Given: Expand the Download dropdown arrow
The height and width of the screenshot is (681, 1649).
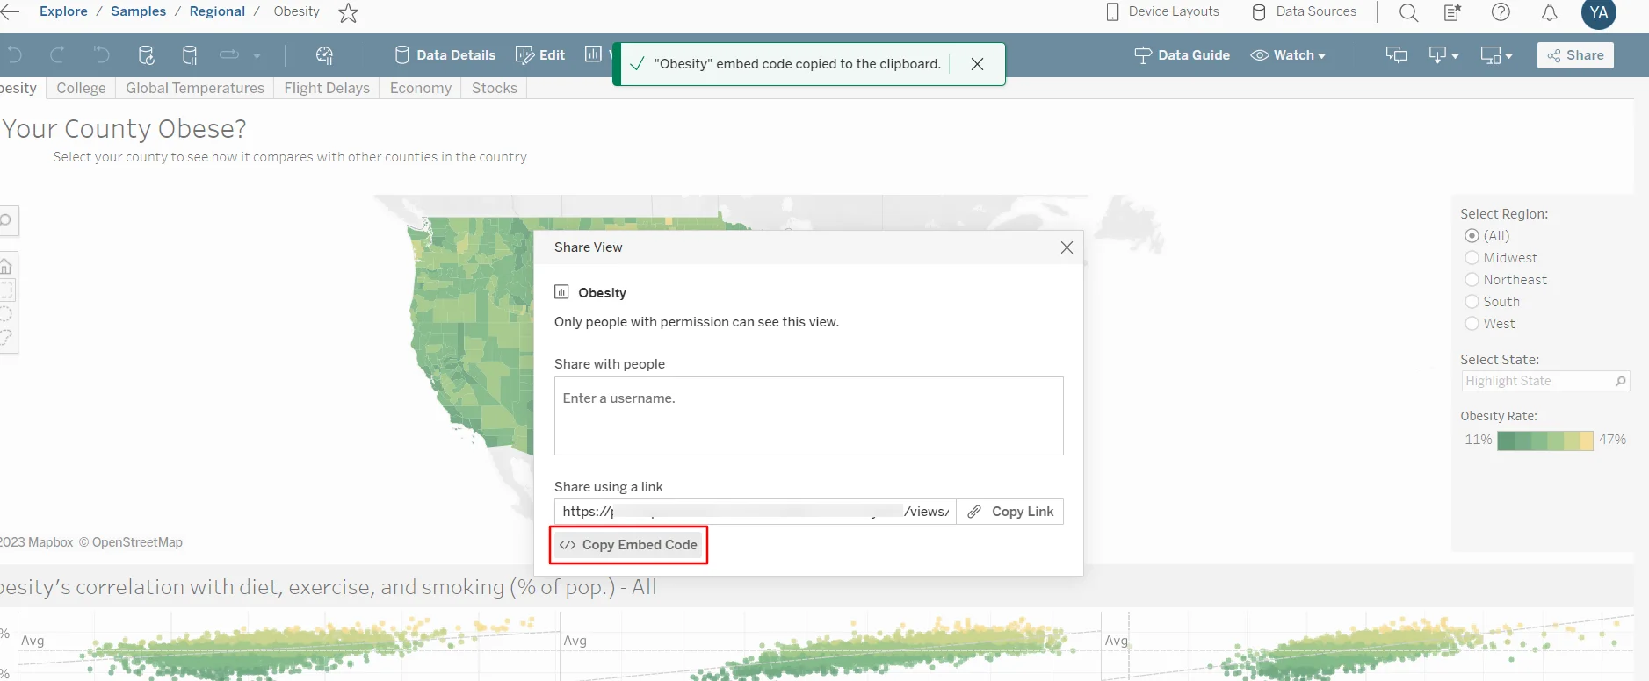Looking at the screenshot, I should coord(1456,56).
